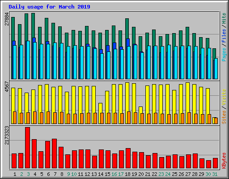Click day label 7 on the x-axis

coord(55,174)
